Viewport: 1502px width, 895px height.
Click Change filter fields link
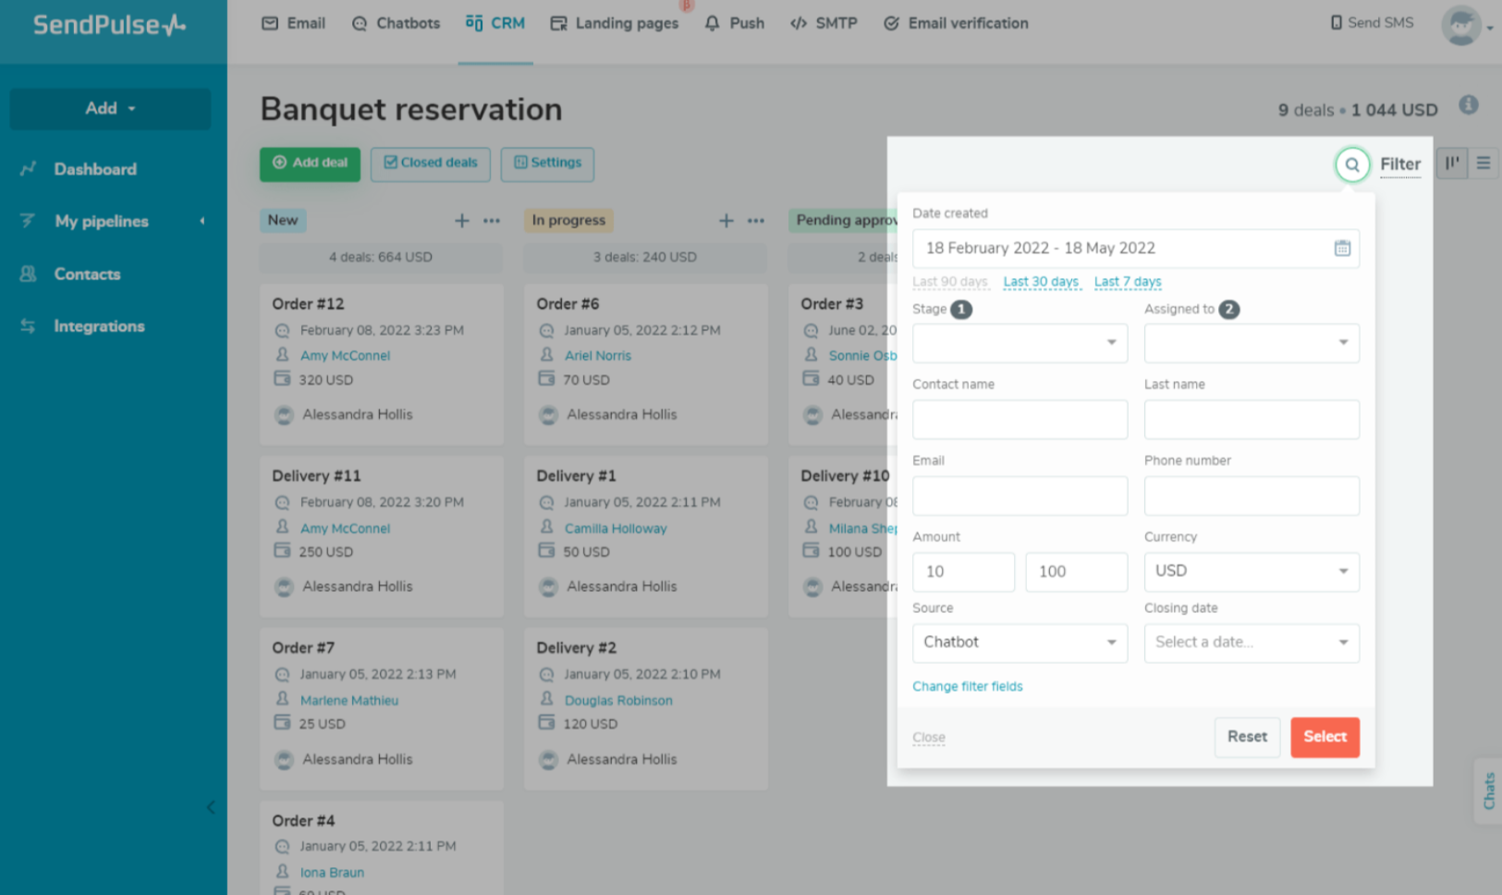pos(968,686)
